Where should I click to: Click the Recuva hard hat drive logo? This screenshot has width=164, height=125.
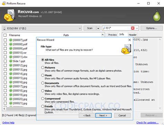[x=10, y=16]
